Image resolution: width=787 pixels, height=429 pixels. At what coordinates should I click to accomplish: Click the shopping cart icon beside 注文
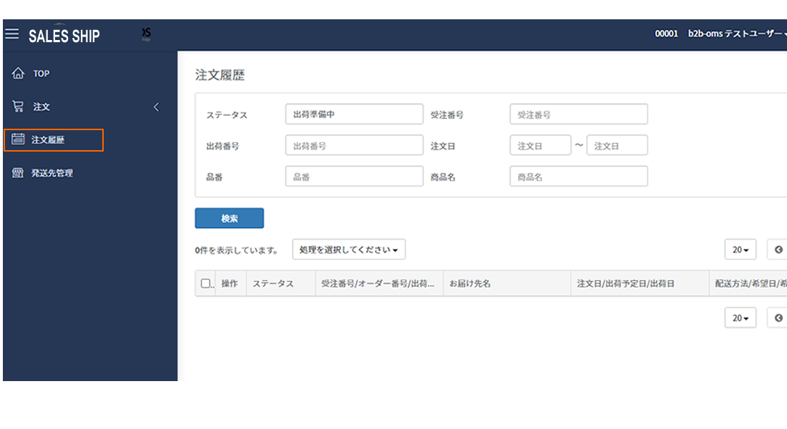pyautogui.click(x=18, y=106)
